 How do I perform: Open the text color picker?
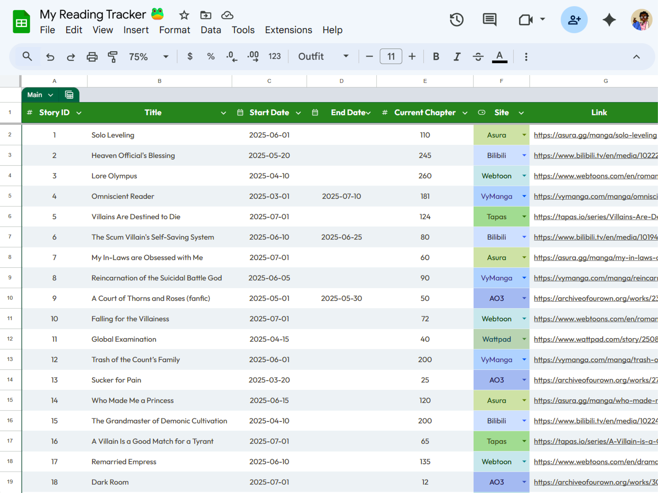499,56
